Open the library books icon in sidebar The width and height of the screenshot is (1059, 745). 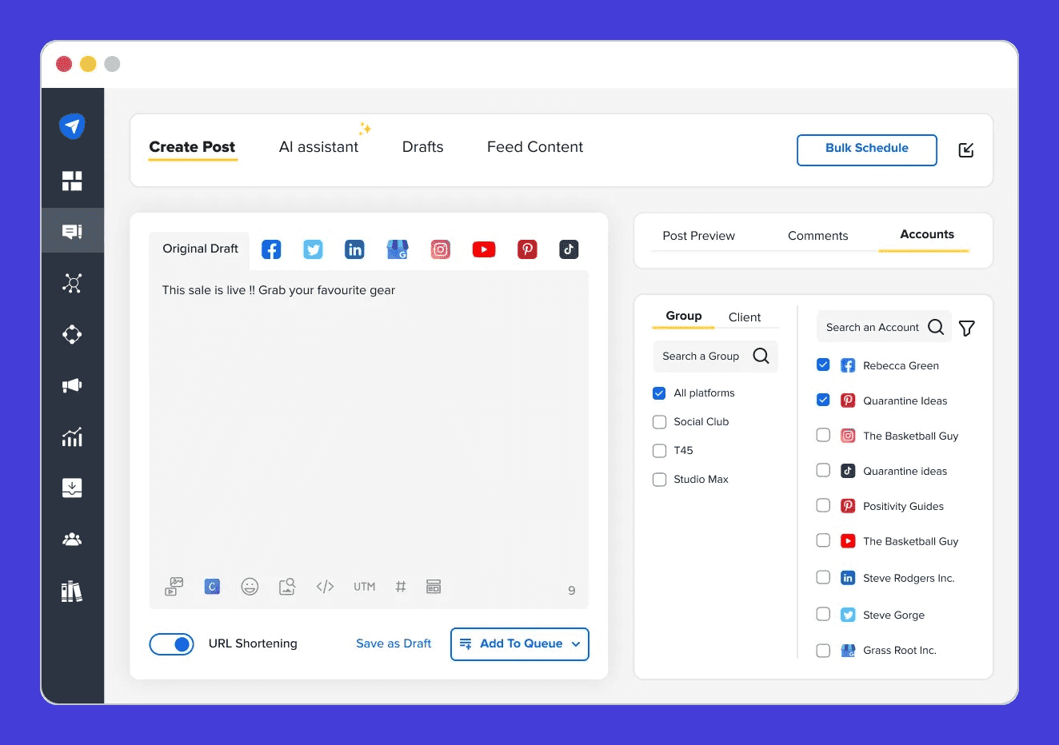tap(72, 592)
